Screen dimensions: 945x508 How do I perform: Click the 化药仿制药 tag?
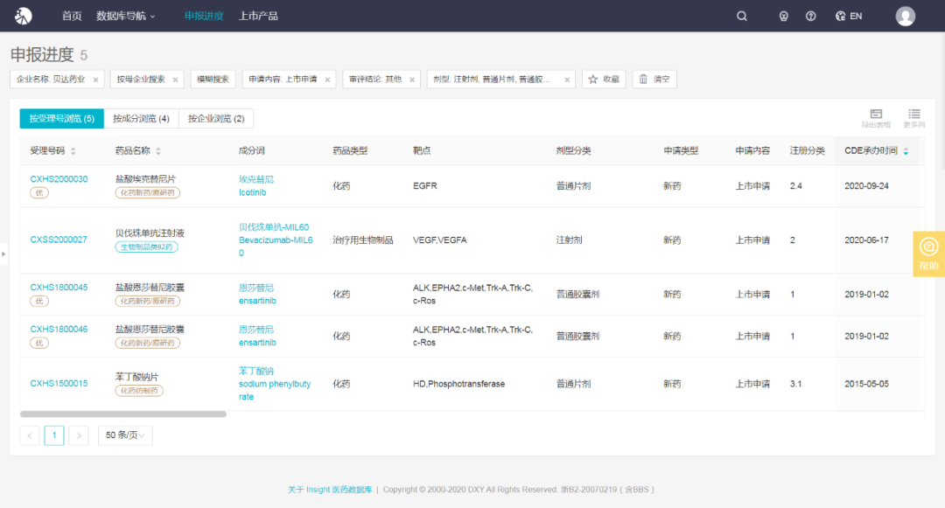139,391
